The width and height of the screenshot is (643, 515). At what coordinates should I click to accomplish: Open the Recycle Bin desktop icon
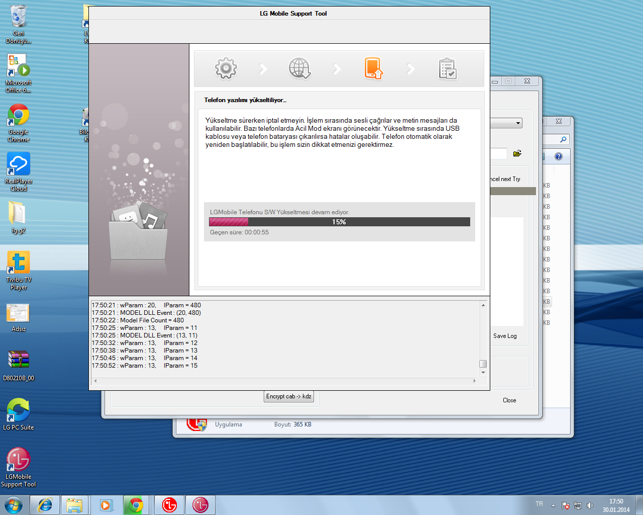pyautogui.click(x=19, y=24)
